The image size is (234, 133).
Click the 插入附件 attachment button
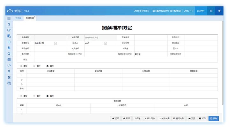pos(150,119)
